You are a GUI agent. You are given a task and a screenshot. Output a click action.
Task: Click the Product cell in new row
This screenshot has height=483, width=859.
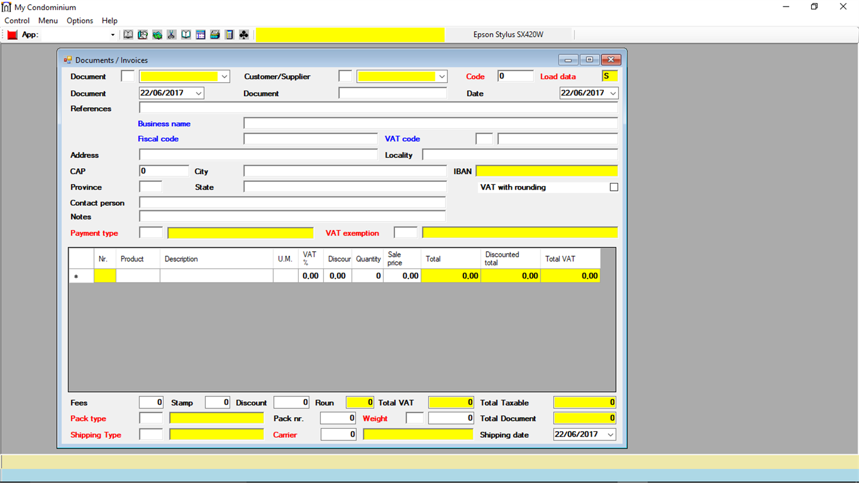[138, 275]
